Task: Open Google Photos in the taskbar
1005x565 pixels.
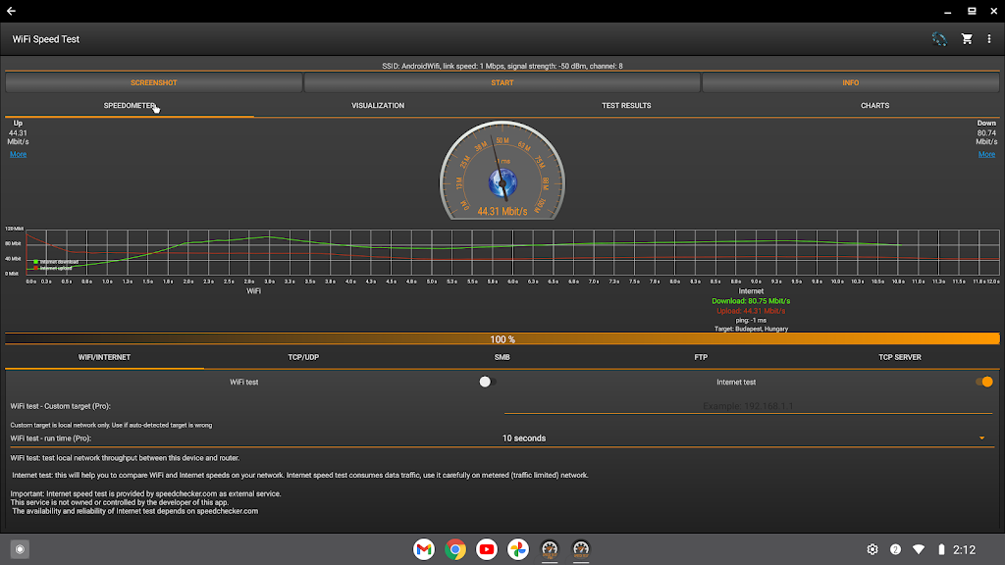Action: click(x=518, y=549)
